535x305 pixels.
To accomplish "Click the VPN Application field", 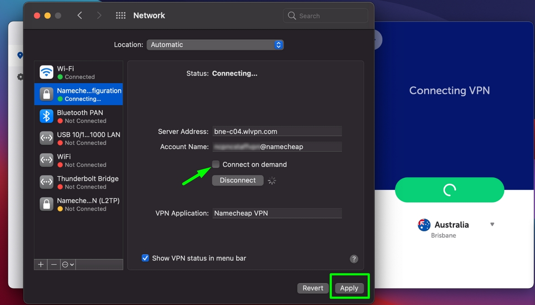I will tap(277, 213).
